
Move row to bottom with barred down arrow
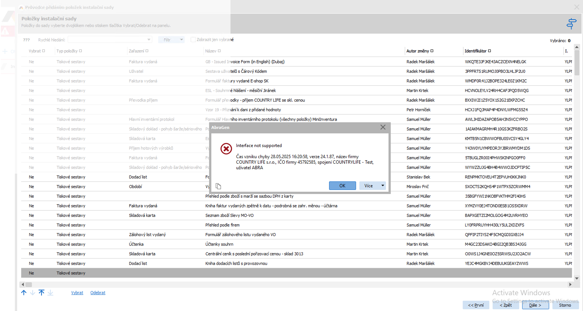coord(50,293)
